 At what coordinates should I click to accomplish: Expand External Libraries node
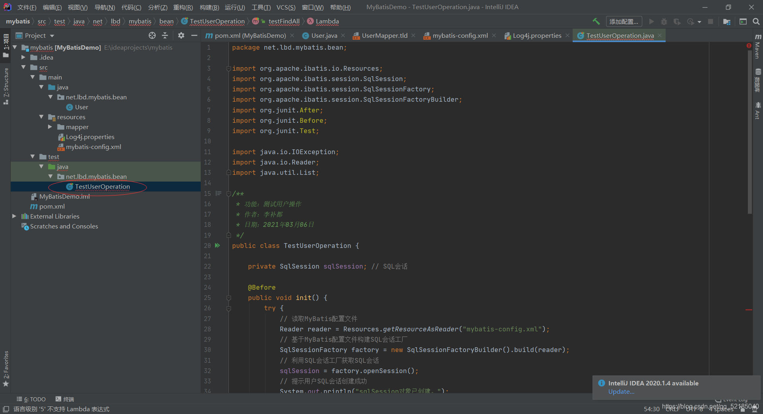(x=14, y=216)
